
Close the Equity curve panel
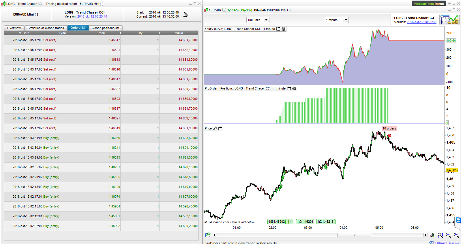[284, 29]
